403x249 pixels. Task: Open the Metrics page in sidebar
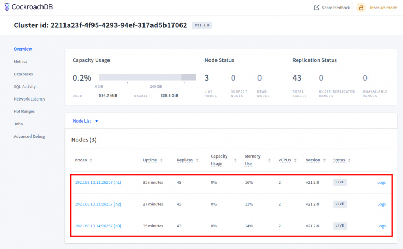[x=20, y=61]
